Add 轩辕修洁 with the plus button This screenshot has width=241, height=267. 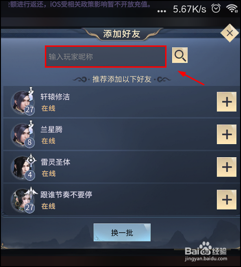point(227,102)
